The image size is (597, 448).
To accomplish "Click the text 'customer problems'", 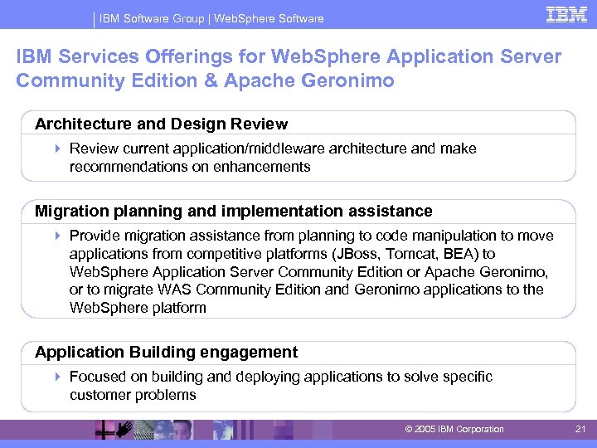I will pyautogui.click(x=133, y=395).
